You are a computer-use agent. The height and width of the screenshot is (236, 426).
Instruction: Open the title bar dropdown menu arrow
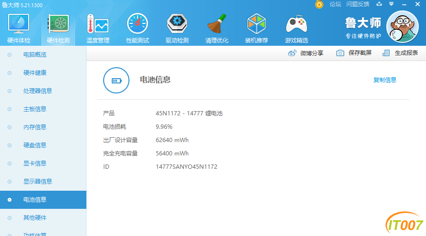(x=391, y=4)
